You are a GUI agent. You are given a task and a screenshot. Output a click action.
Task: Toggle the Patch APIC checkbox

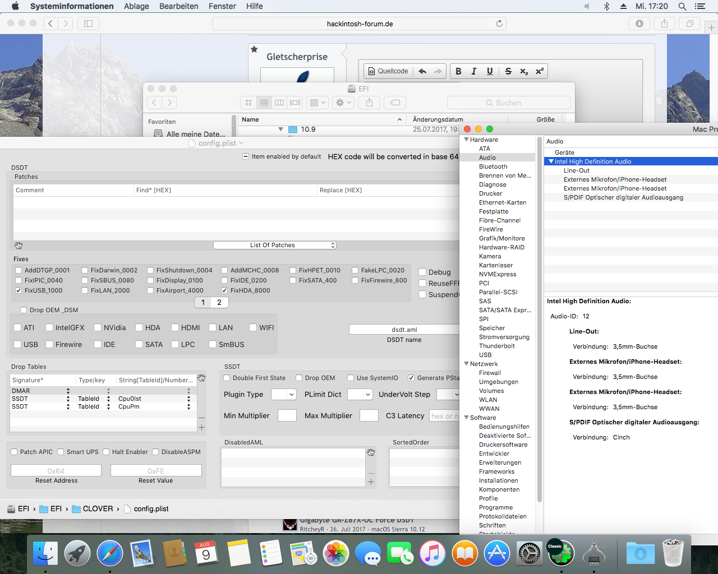pyautogui.click(x=15, y=452)
